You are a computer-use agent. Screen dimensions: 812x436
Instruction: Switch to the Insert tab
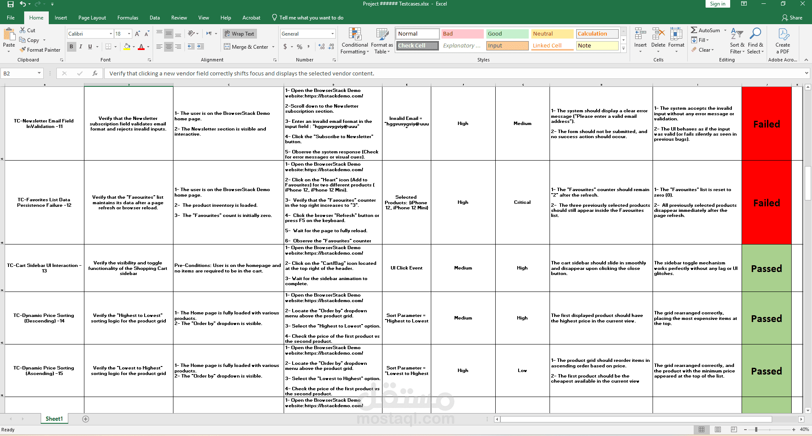[61, 18]
